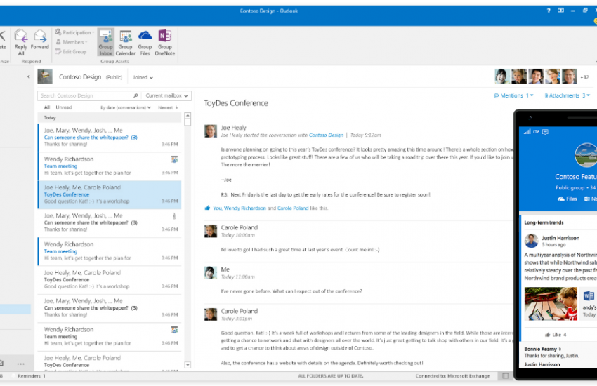Open first unread Team meeting message

pyautogui.click(x=110, y=166)
